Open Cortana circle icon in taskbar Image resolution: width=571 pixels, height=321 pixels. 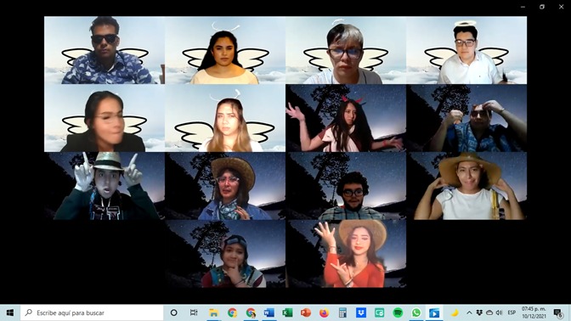(x=174, y=313)
